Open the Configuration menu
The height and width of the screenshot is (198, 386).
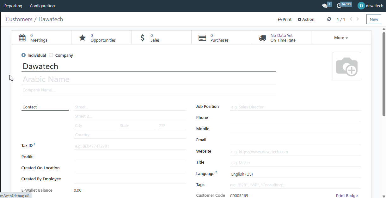coord(42,6)
